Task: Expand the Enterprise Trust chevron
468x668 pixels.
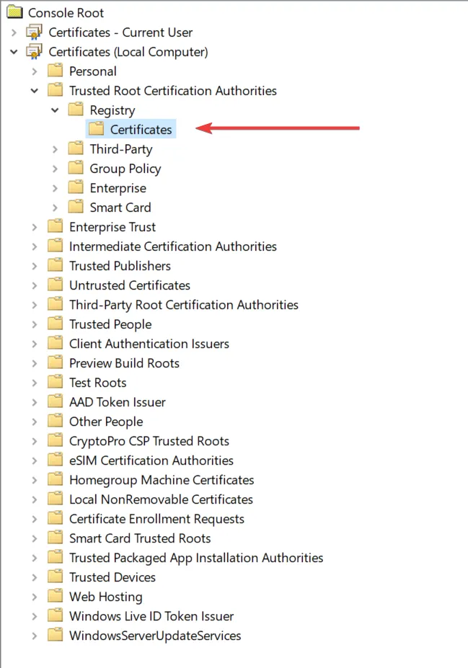Action: pyautogui.click(x=35, y=227)
